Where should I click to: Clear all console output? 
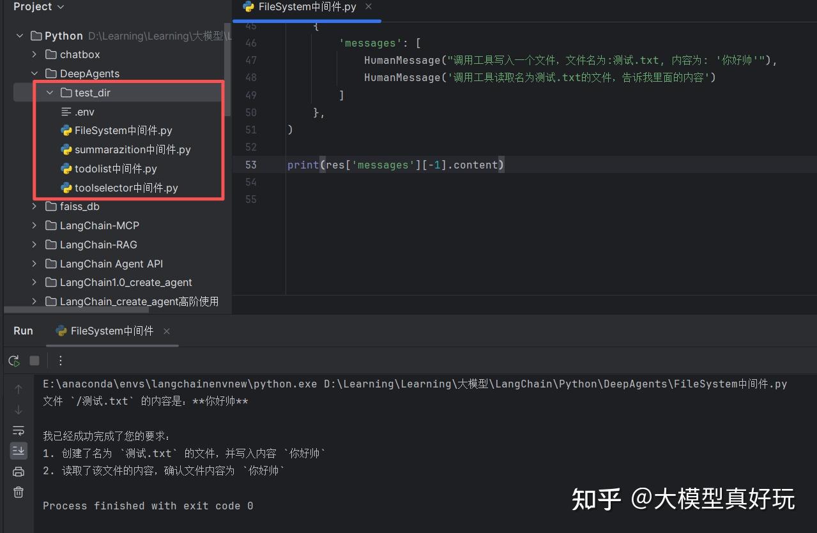(19, 492)
